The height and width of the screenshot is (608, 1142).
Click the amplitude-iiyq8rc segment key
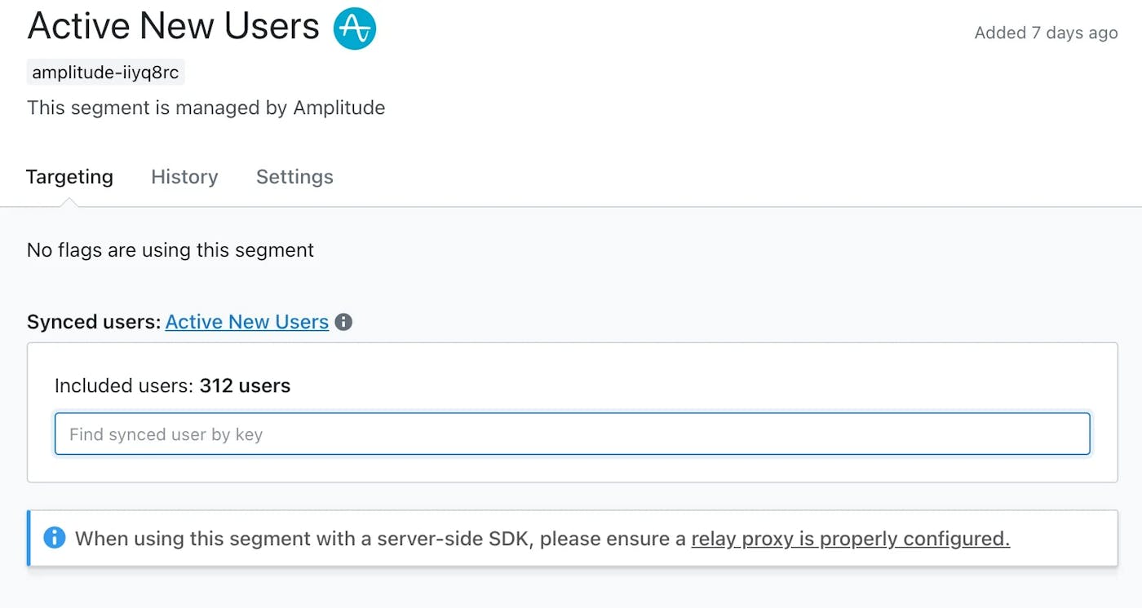coord(105,73)
